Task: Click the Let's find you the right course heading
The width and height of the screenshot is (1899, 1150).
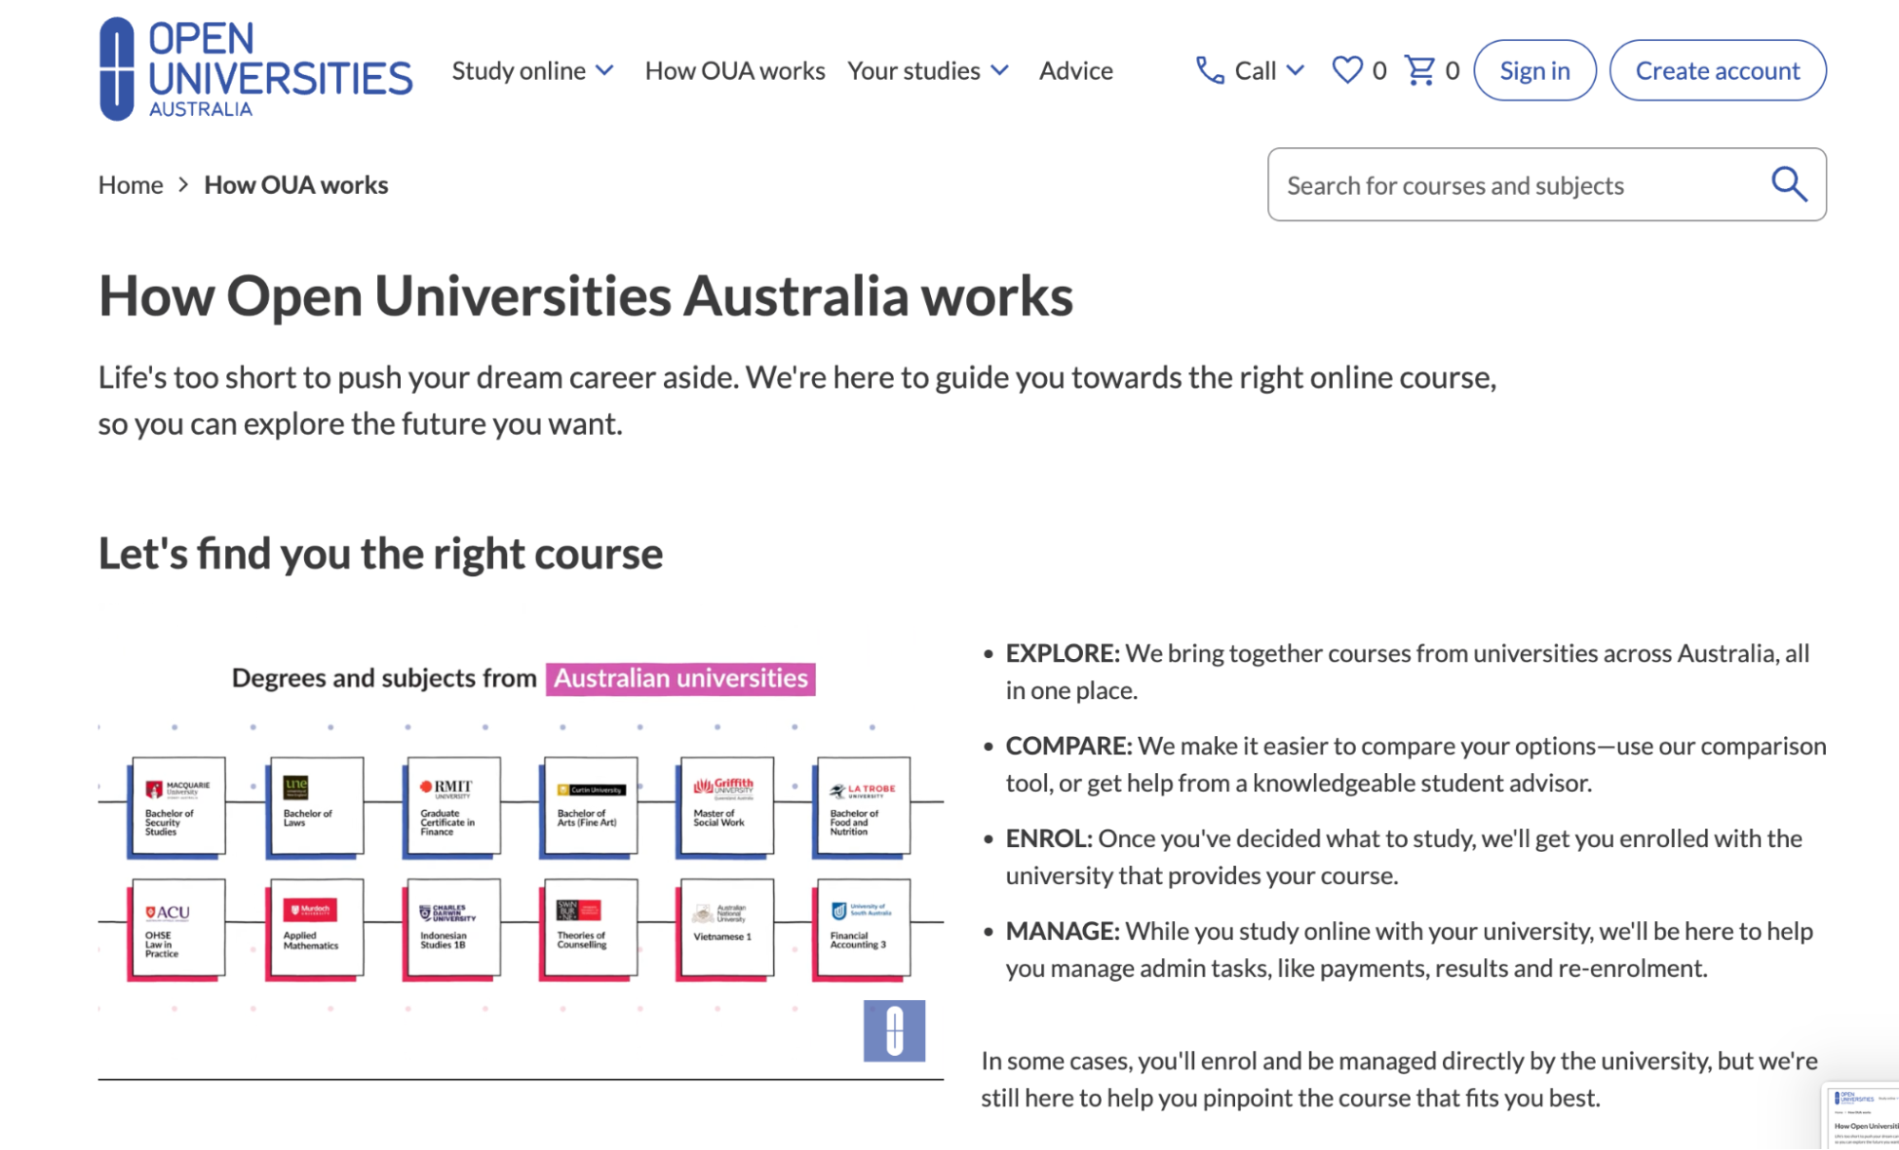Action: click(381, 554)
